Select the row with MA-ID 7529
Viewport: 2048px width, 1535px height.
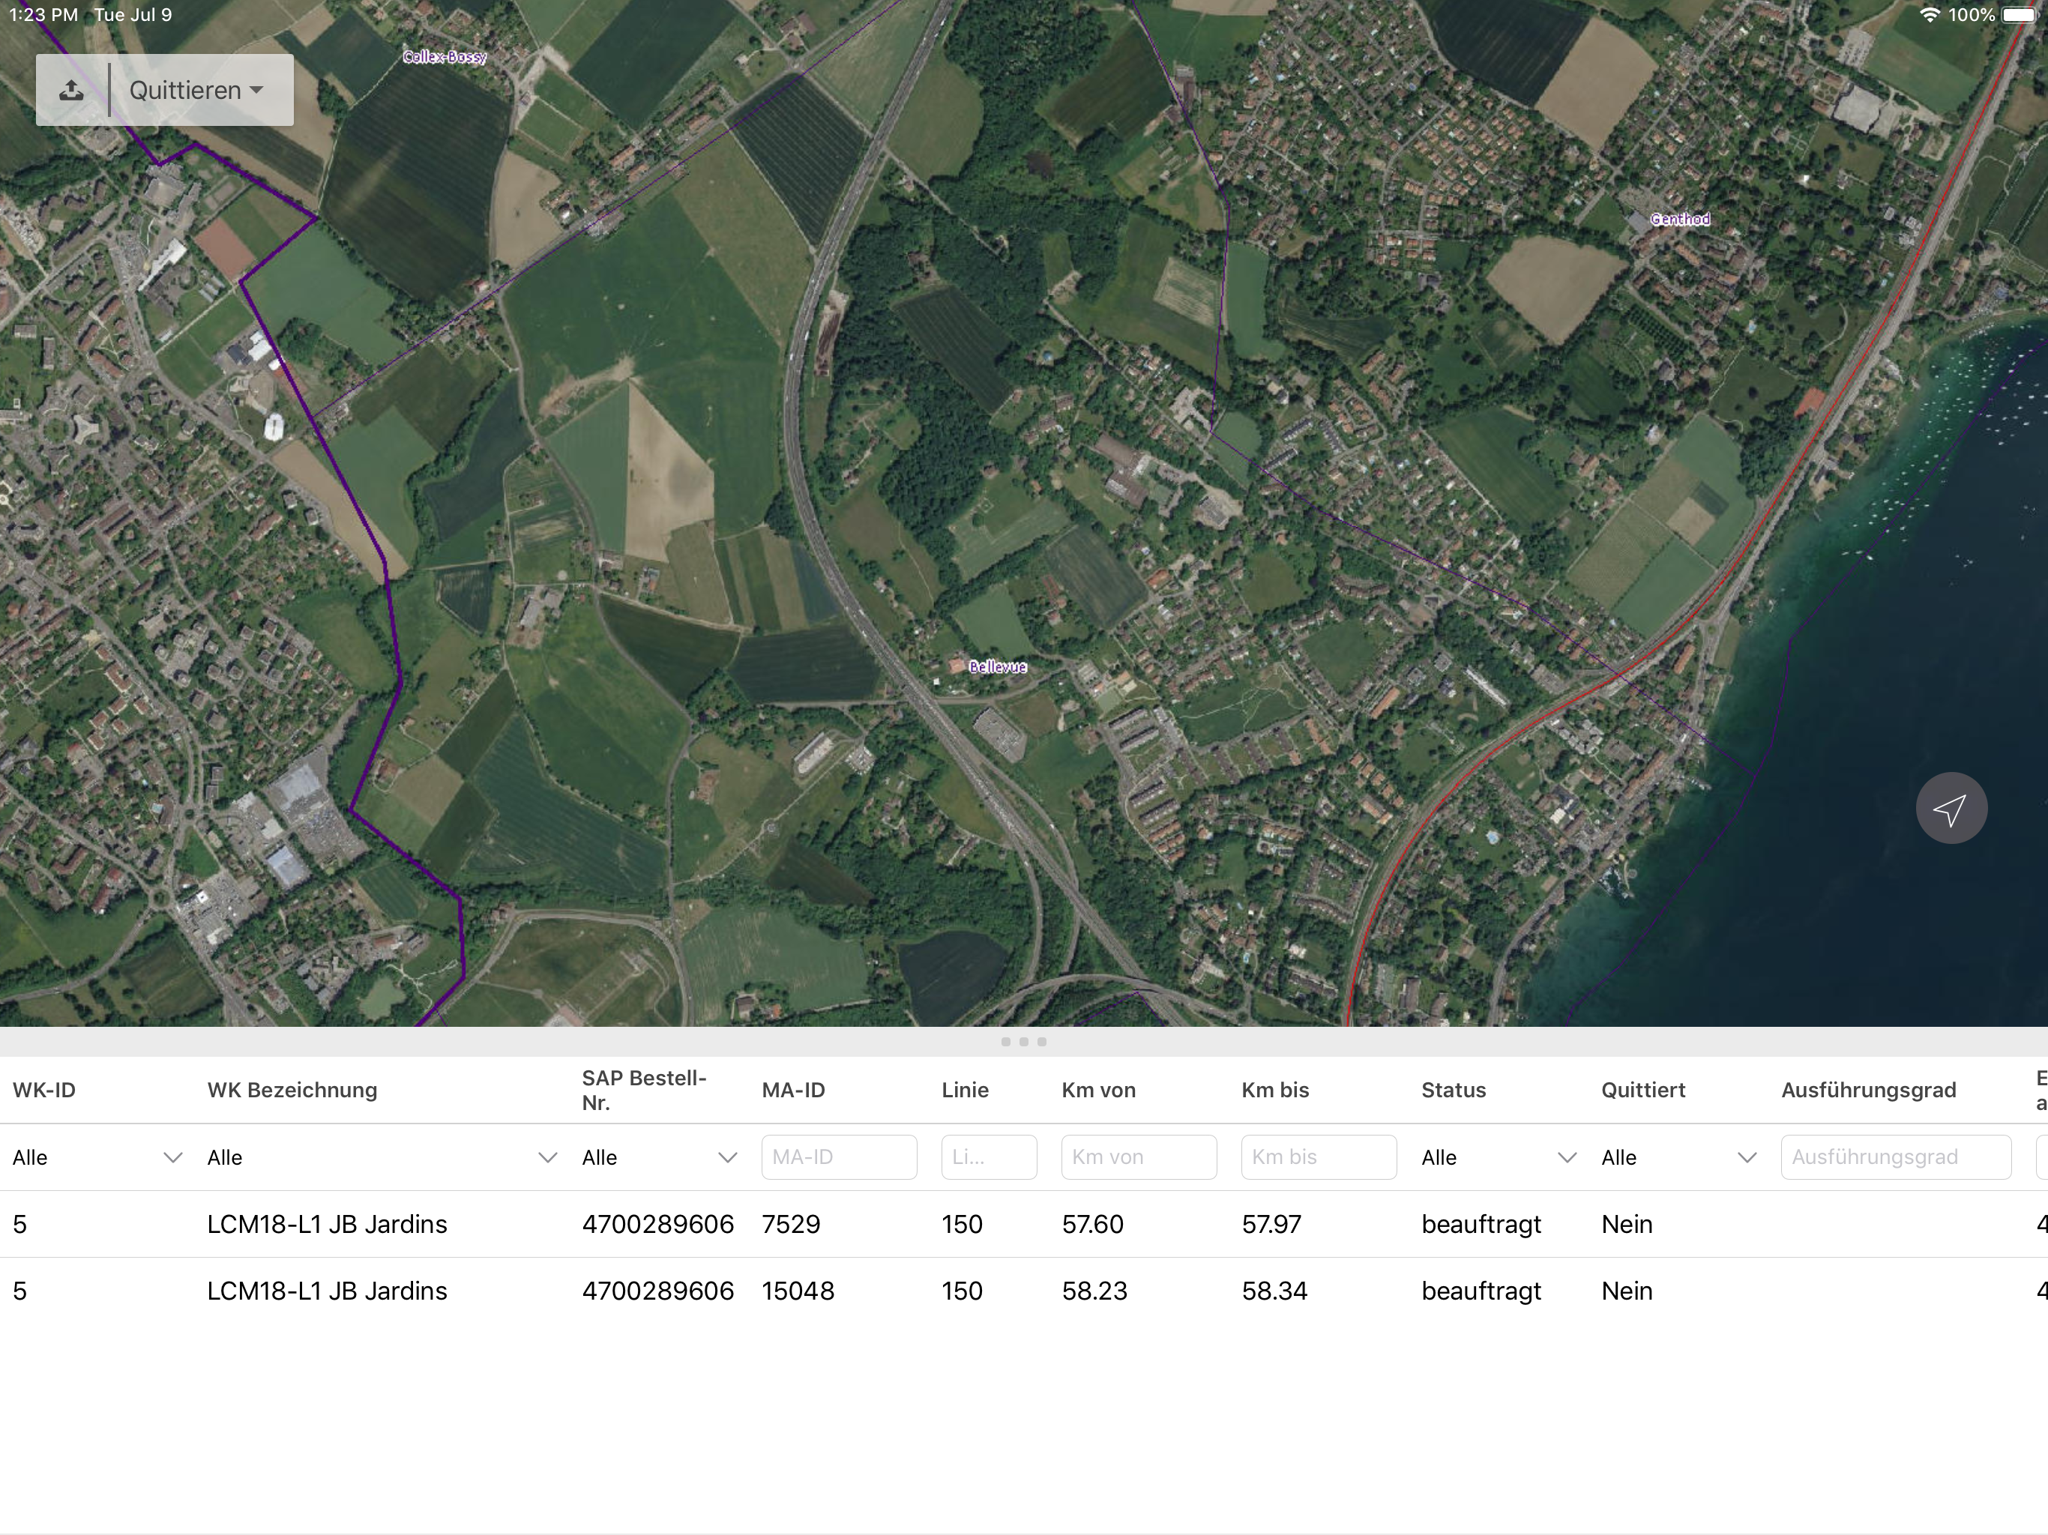point(1024,1224)
